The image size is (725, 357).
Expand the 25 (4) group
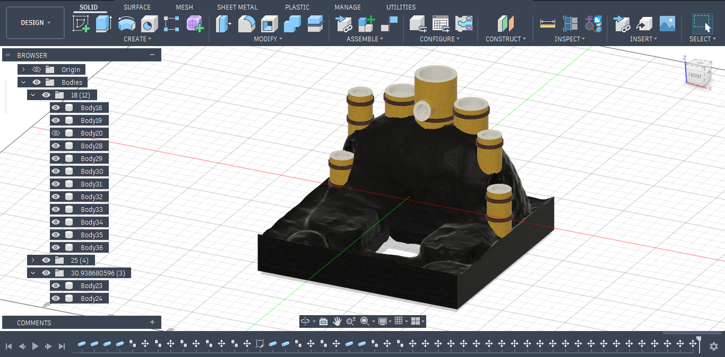pyautogui.click(x=33, y=260)
